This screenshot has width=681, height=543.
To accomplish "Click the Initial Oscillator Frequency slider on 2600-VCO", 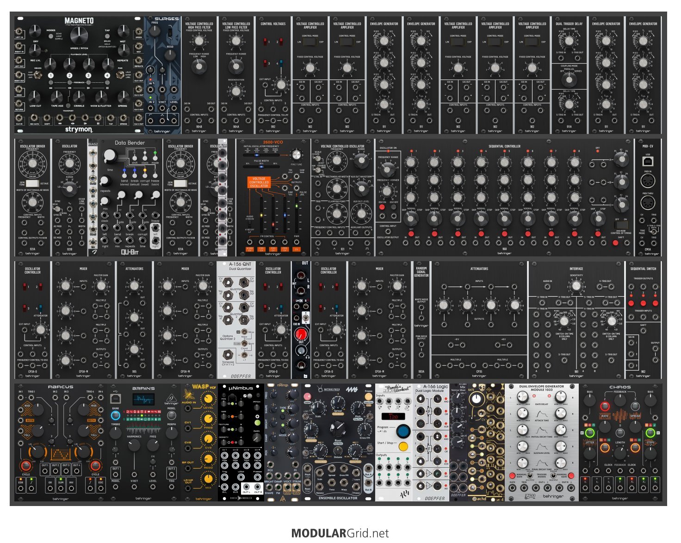I will point(261,155).
